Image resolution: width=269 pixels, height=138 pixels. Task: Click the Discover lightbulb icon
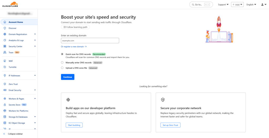tap(5, 28)
